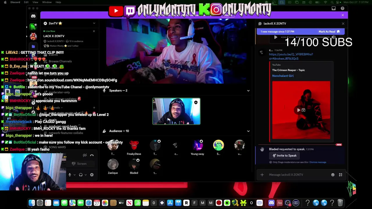
Task: Open Finder from the Dock
Action: pos(32,203)
